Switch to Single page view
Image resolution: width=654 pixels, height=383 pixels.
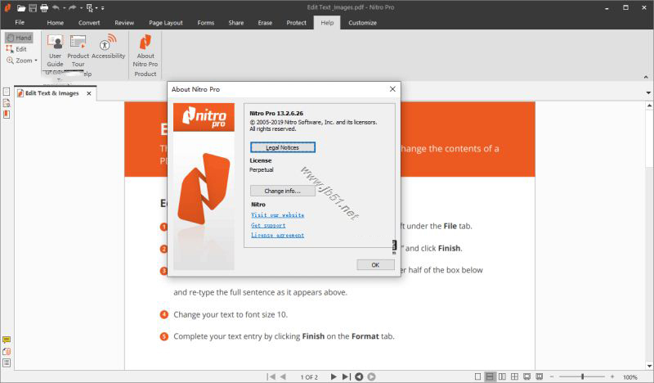click(x=477, y=376)
